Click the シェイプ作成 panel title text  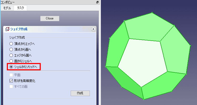pos(19,29)
